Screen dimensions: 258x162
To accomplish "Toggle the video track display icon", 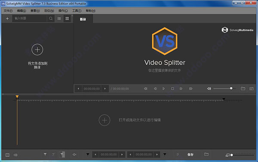I will pyautogui.click(x=7, y=155).
